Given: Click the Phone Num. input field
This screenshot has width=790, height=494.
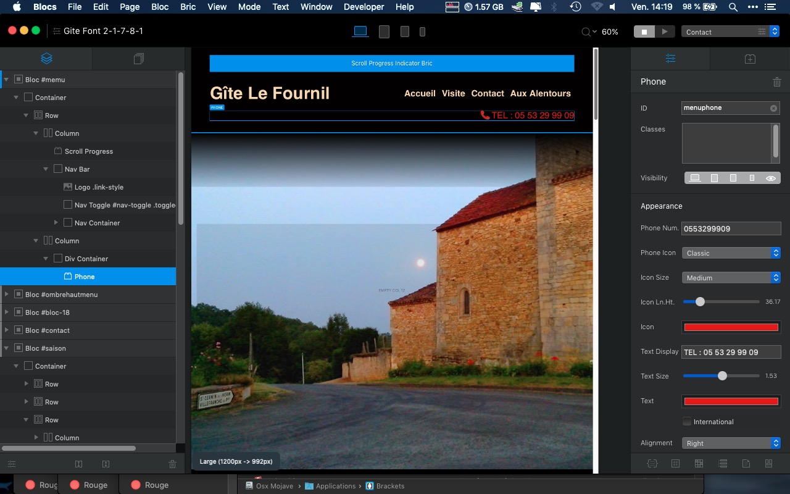Looking at the screenshot, I should [x=731, y=228].
